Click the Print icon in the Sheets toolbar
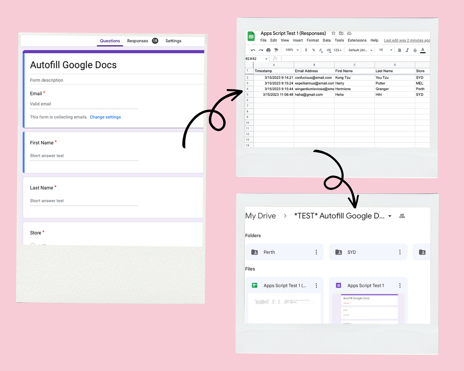This screenshot has width=464, height=371. click(x=269, y=50)
